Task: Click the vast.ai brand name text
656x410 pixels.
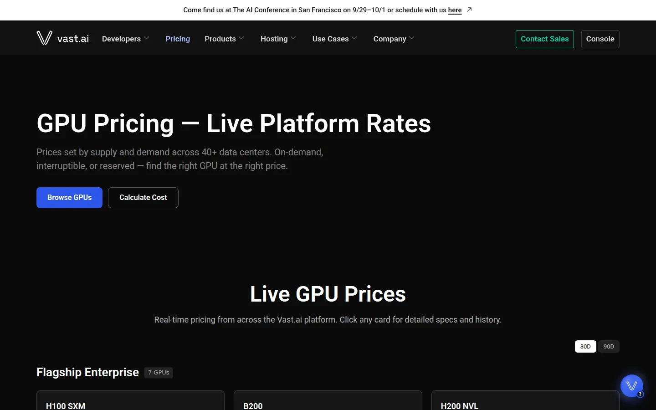Action: [x=73, y=39]
